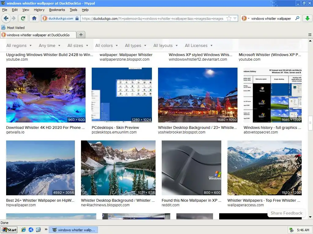Image resolution: width=313 pixels, height=234 pixels.
Task: Click the wallpaperaccess.com source text
Action: pyautogui.click(x=245, y=205)
